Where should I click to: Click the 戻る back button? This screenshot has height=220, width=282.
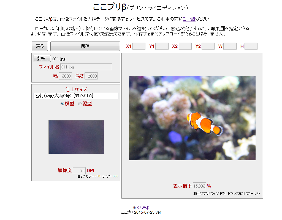pos(40,46)
